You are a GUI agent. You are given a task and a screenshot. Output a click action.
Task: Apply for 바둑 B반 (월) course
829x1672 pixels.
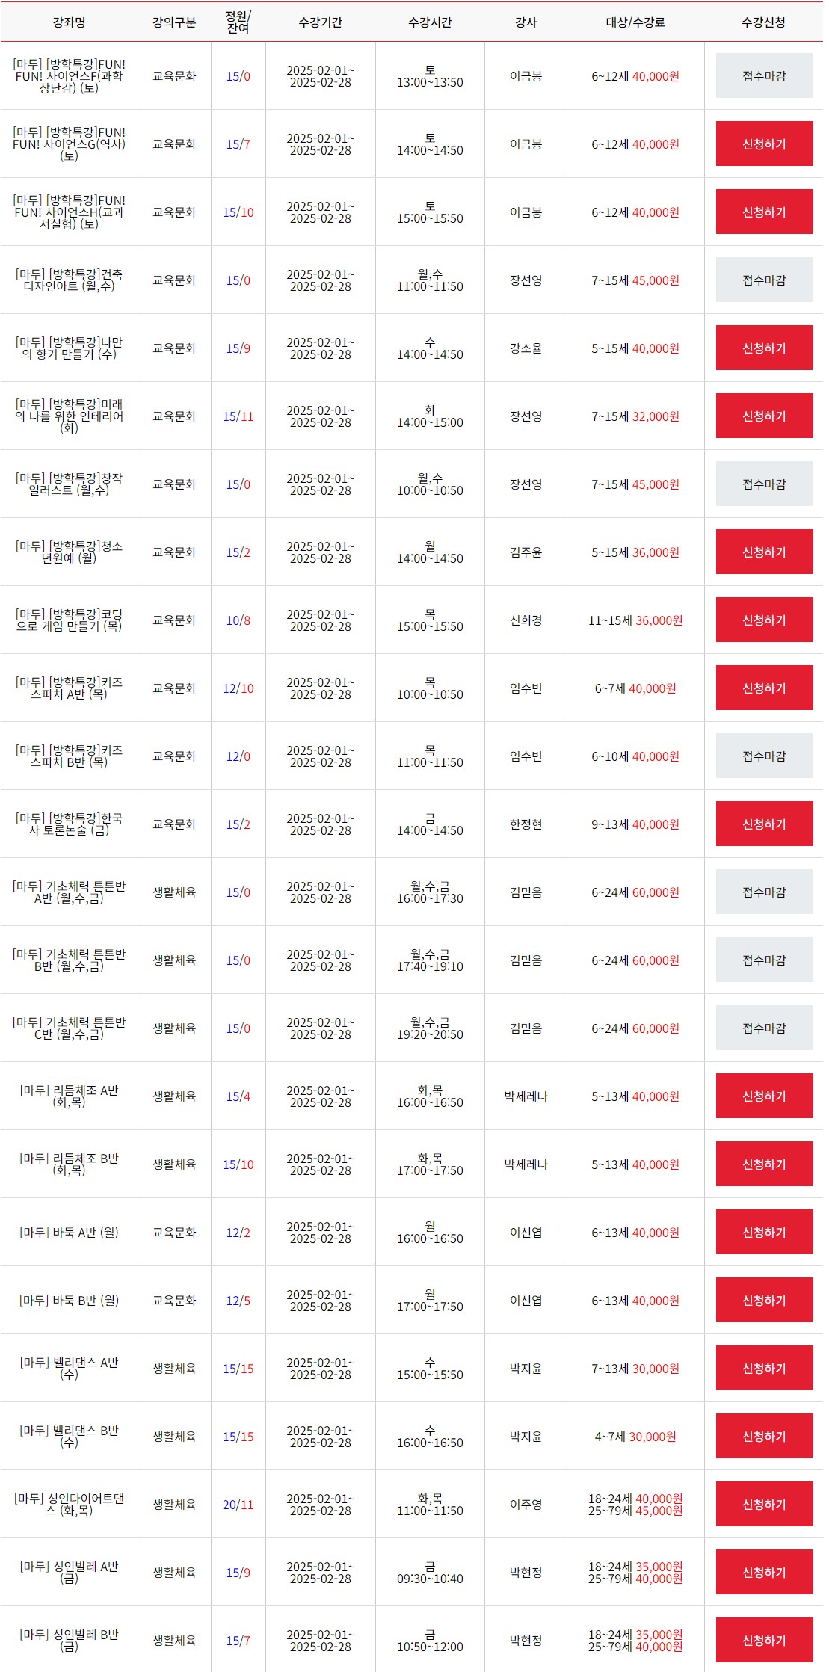pyautogui.click(x=764, y=1300)
